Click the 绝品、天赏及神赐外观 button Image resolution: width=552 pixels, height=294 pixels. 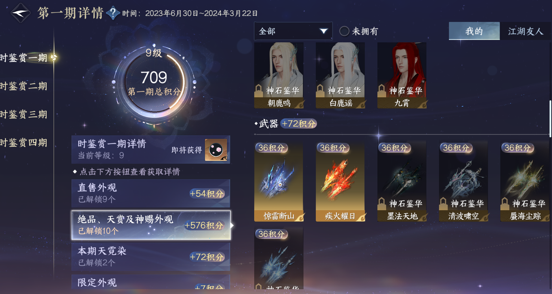151,225
